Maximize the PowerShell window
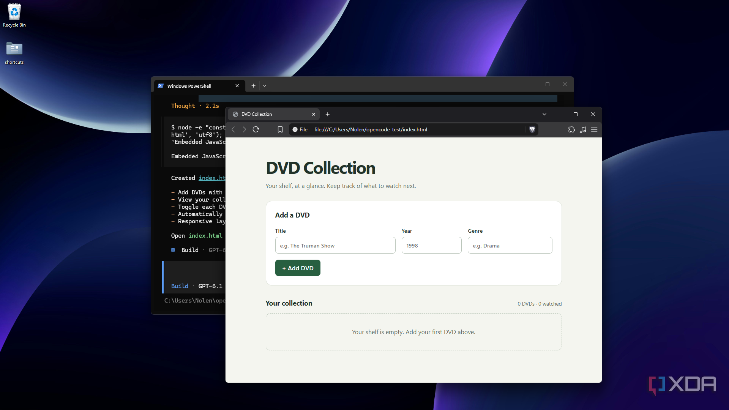The height and width of the screenshot is (410, 729). click(x=548, y=84)
